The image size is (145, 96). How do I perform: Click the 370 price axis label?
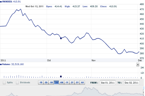[142, 58]
